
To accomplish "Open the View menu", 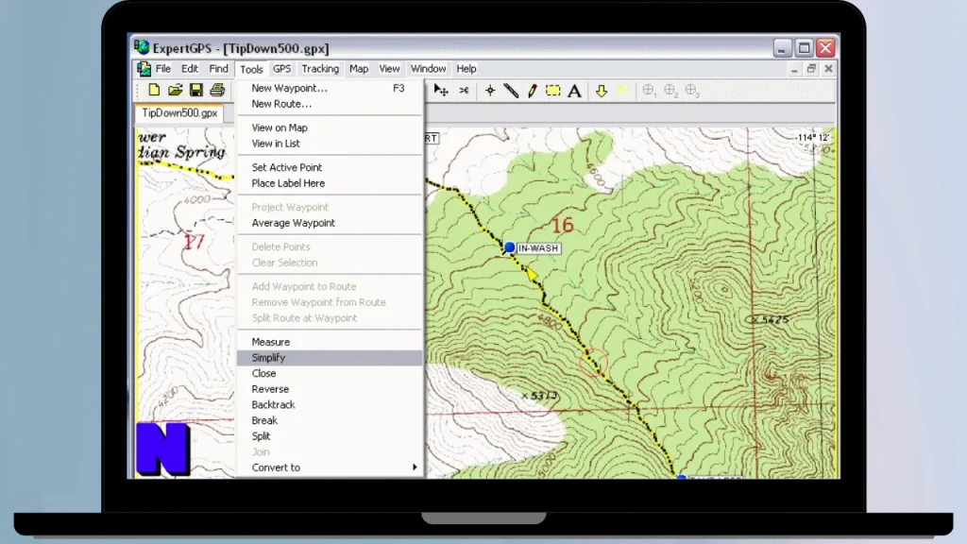I will coord(389,68).
